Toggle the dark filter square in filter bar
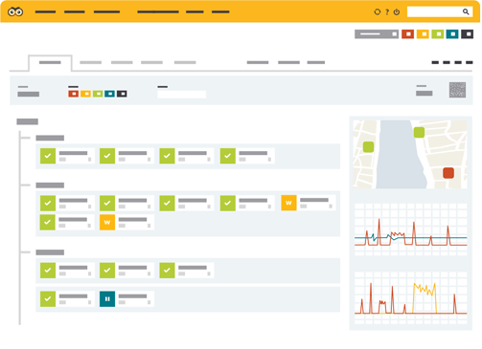The height and width of the screenshot is (349, 482). click(122, 94)
